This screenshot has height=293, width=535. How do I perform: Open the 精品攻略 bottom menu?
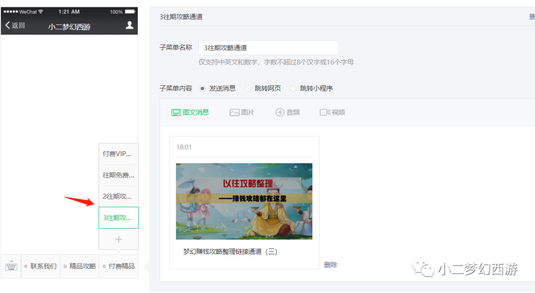[79, 266]
